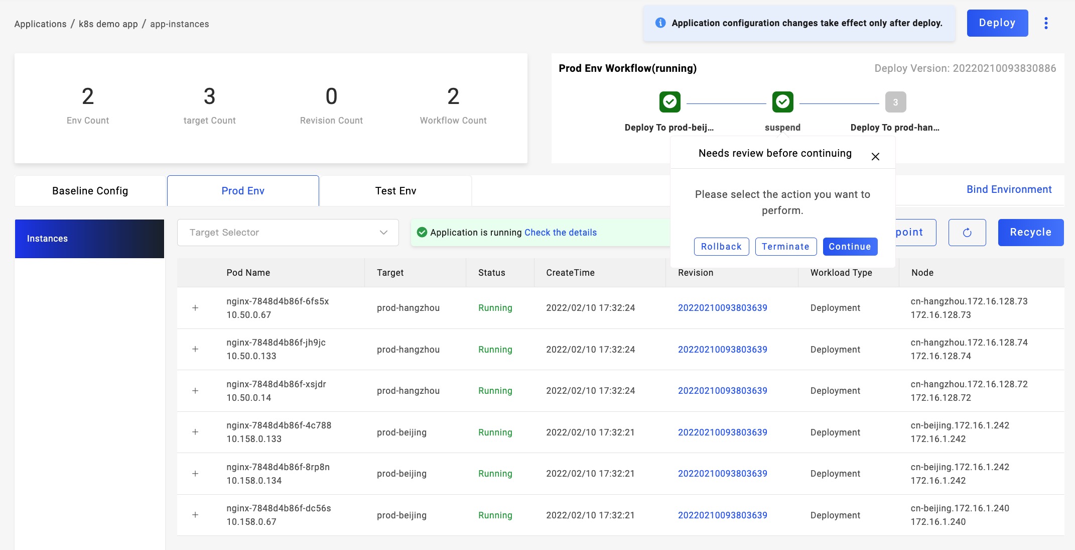This screenshot has height=550, width=1075.
Task: Close the review popup with X
Action: coord(875,157)
